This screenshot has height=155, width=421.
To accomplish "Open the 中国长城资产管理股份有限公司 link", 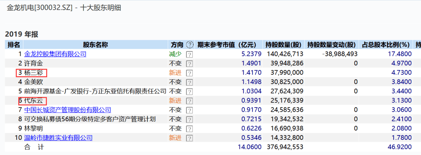I will pos(68,110).
